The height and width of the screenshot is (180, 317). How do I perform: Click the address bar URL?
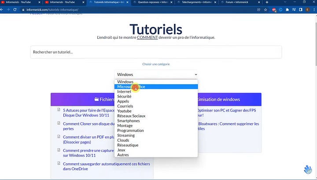(52, 10)
